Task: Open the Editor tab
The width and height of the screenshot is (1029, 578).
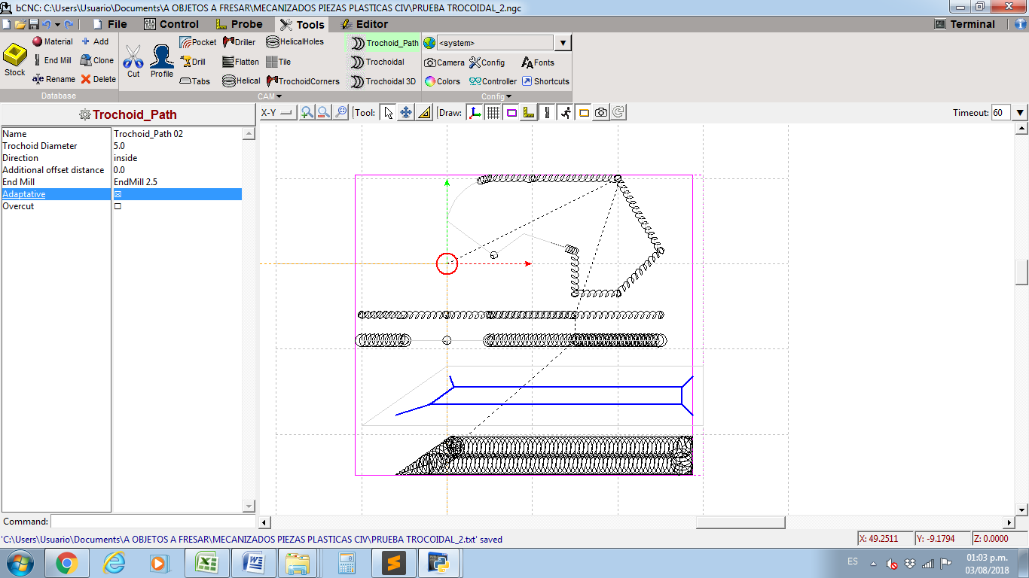Action: [364, 24]
